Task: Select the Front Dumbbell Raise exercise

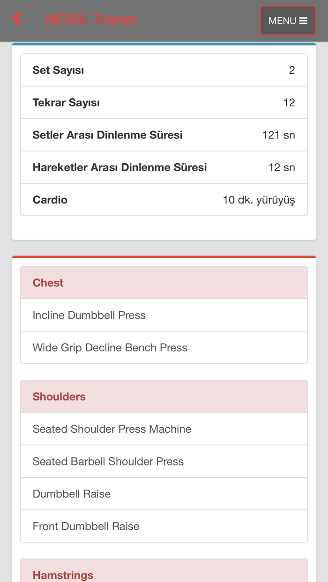Action: coord(164,526)
